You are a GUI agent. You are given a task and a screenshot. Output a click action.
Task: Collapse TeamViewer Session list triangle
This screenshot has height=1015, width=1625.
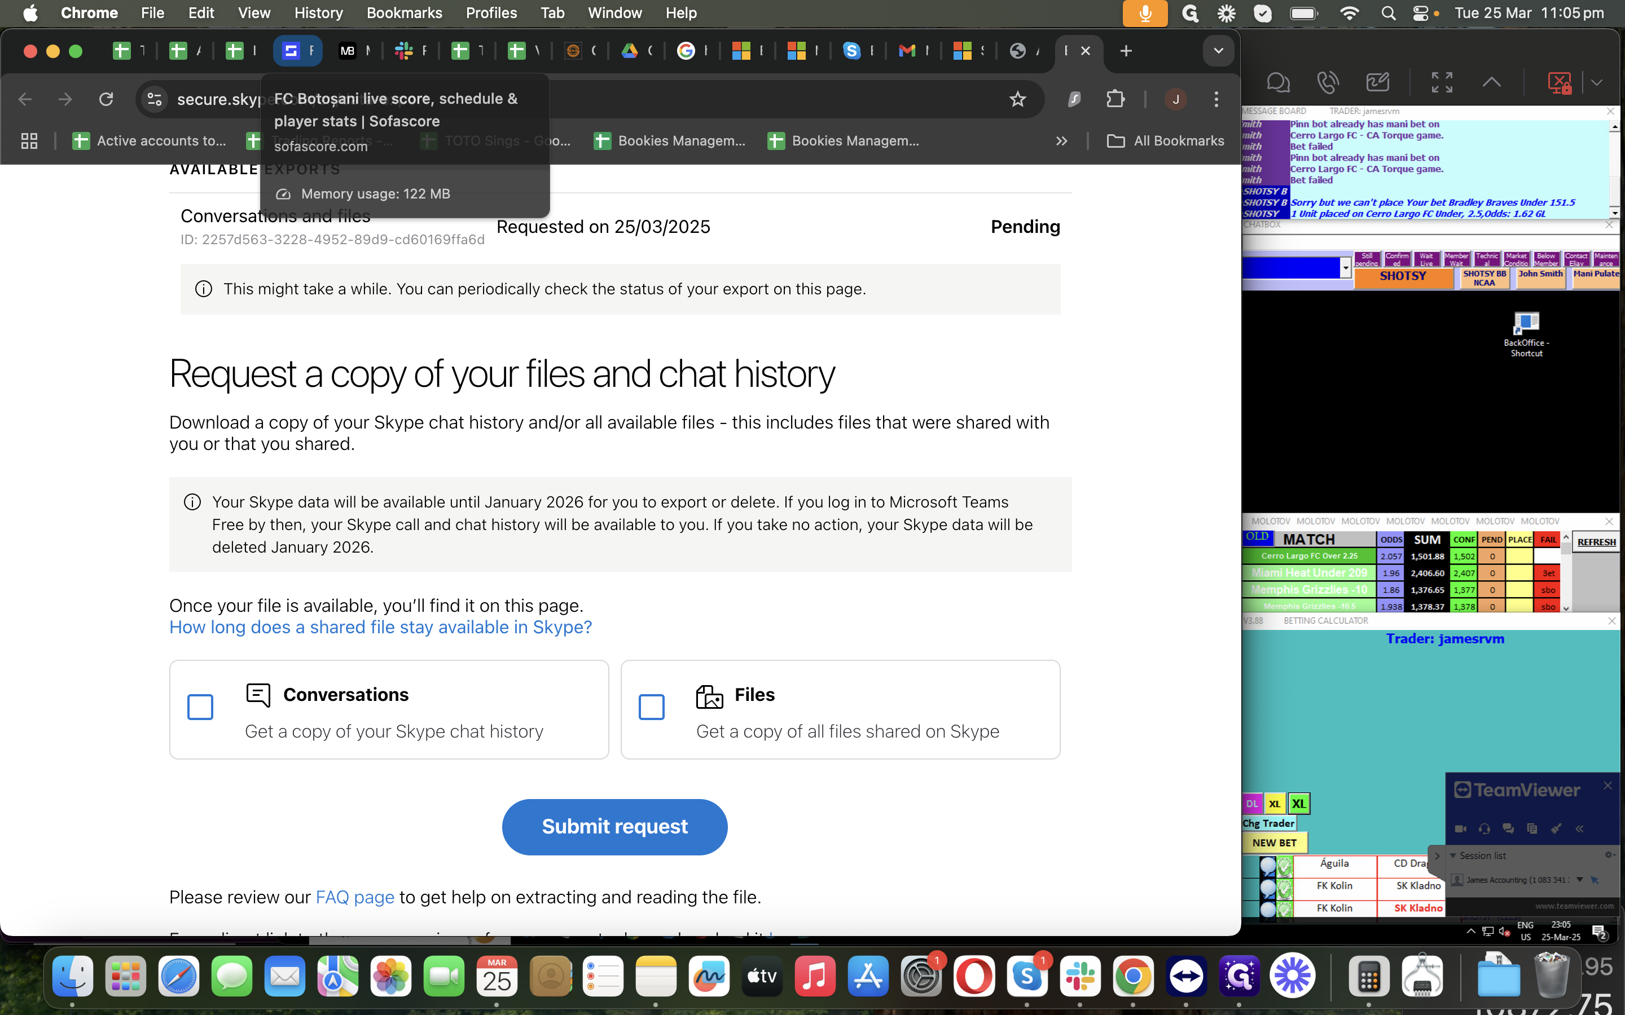click(1452, 856)
